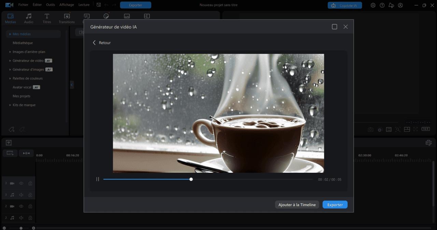
Task: Click the redo arrow icon
Action: click(x=114, y=5)
